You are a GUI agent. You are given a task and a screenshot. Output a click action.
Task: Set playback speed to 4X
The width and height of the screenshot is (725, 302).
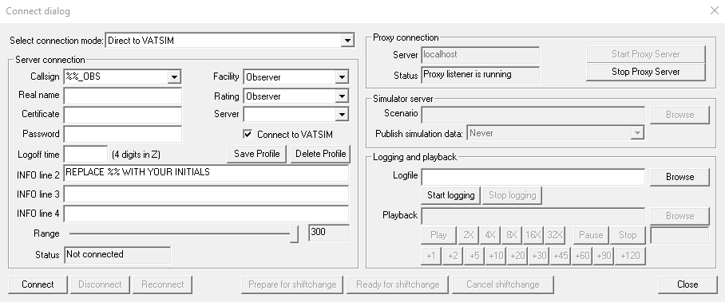[489, 235]
